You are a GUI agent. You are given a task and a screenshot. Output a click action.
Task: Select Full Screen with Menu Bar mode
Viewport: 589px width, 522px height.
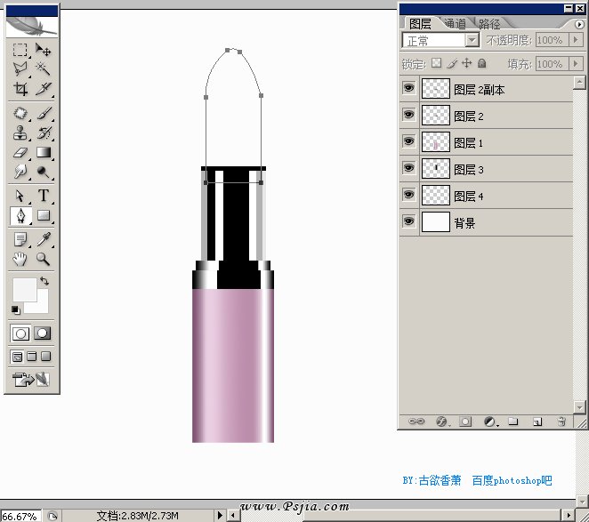32,356
